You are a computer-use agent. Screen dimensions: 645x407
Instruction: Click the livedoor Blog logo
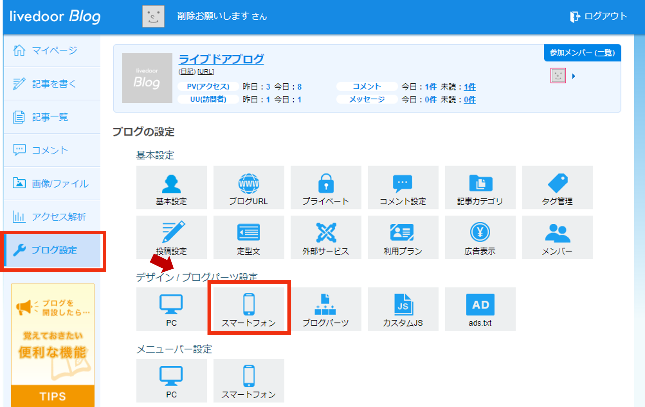55,16
